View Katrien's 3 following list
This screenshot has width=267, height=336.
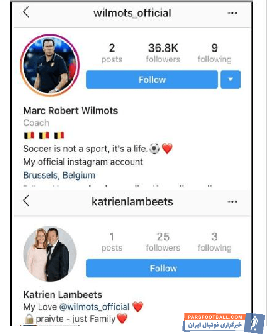(214, 242)
